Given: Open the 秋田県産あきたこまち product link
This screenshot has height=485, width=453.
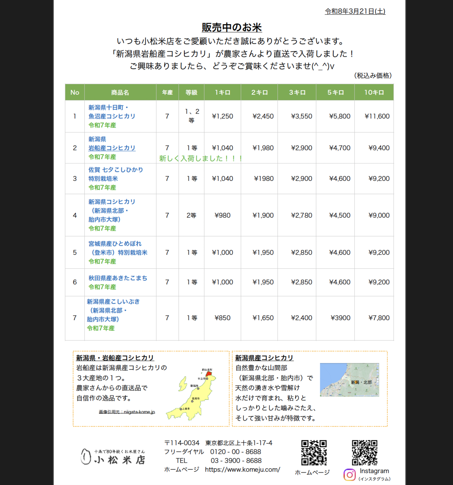Looking at the screenshot, I should click(x=118, y=278).
